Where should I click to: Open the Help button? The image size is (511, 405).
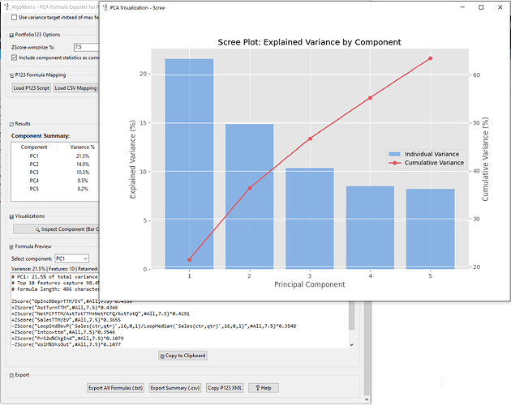261,388
